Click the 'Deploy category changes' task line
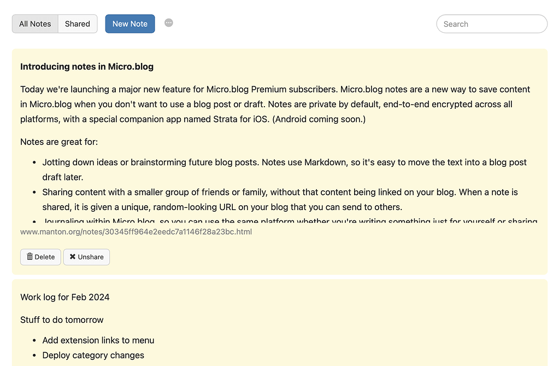 pos(93,355)
